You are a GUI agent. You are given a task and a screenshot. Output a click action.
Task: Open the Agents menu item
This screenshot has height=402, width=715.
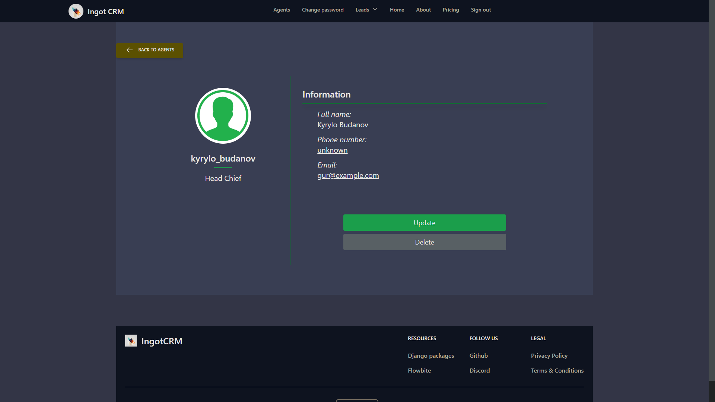pyautogui.click(x=282, y=10)
